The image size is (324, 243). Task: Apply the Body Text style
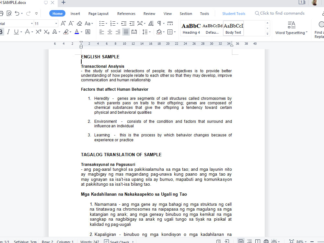[x=233, y=28]
